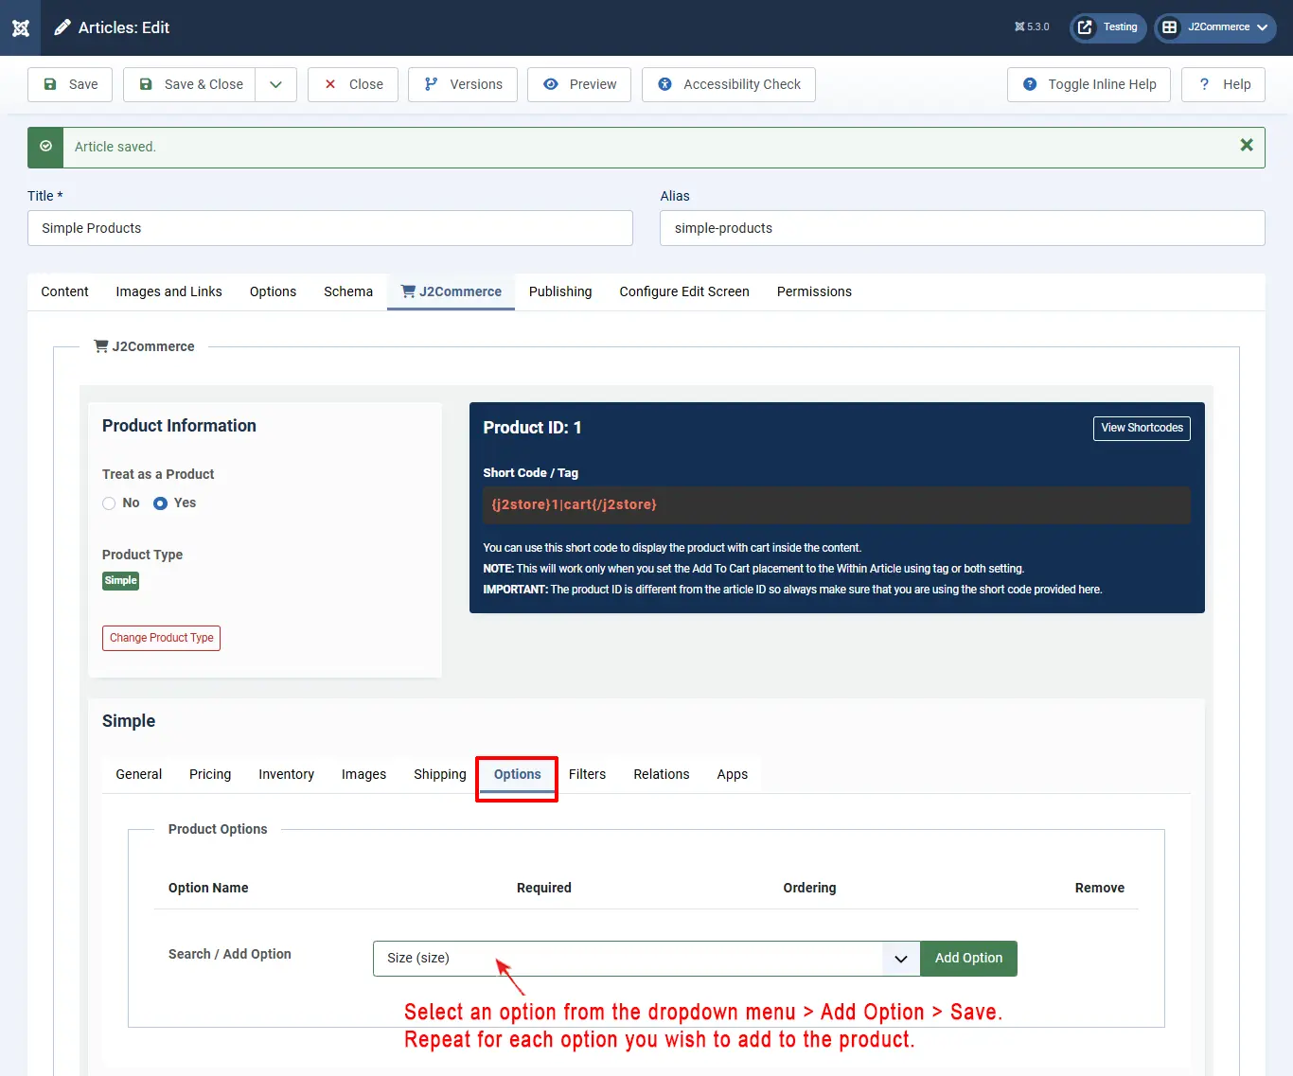Open the Testing site preview link
This screenshot has height=1076, width=1293.
pos(1108,27)
